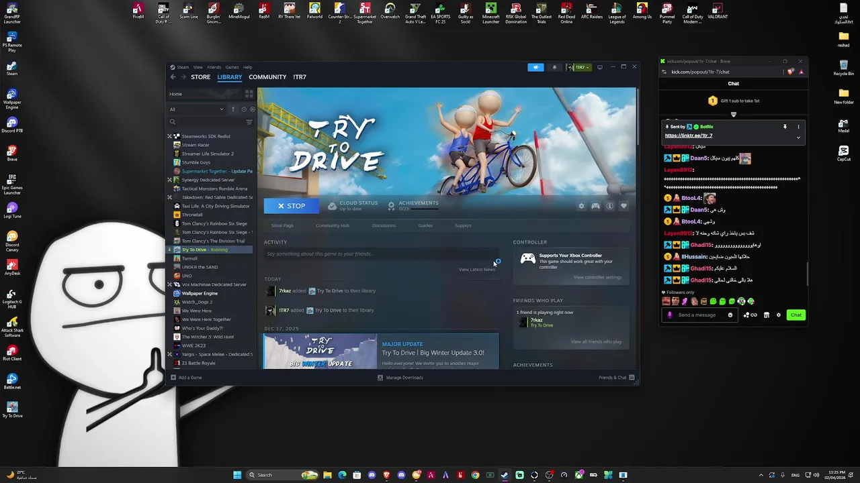
Task: Open Friends & Chat panel
Action: (x=617, y=378)
